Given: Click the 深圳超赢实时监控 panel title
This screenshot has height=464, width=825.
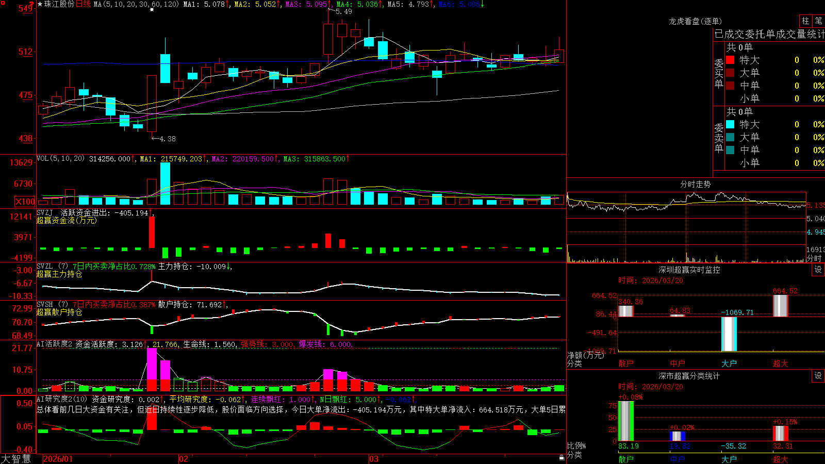Looking at the screenshot, I should click(689, 270).
